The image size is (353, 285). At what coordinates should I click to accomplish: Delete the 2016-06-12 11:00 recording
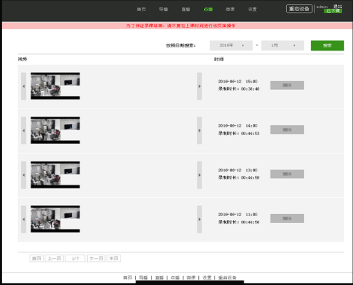[287, 218]
